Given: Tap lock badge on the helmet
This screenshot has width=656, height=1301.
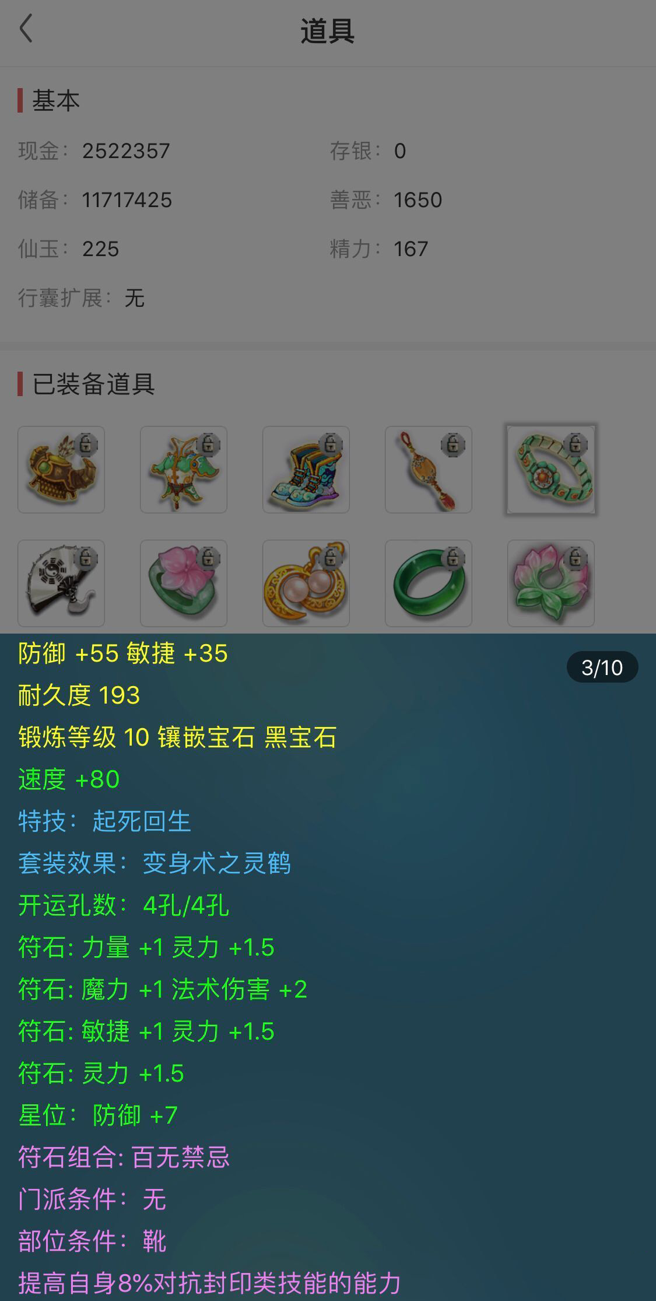Looking at the screenshot, I should pos(86,445).
